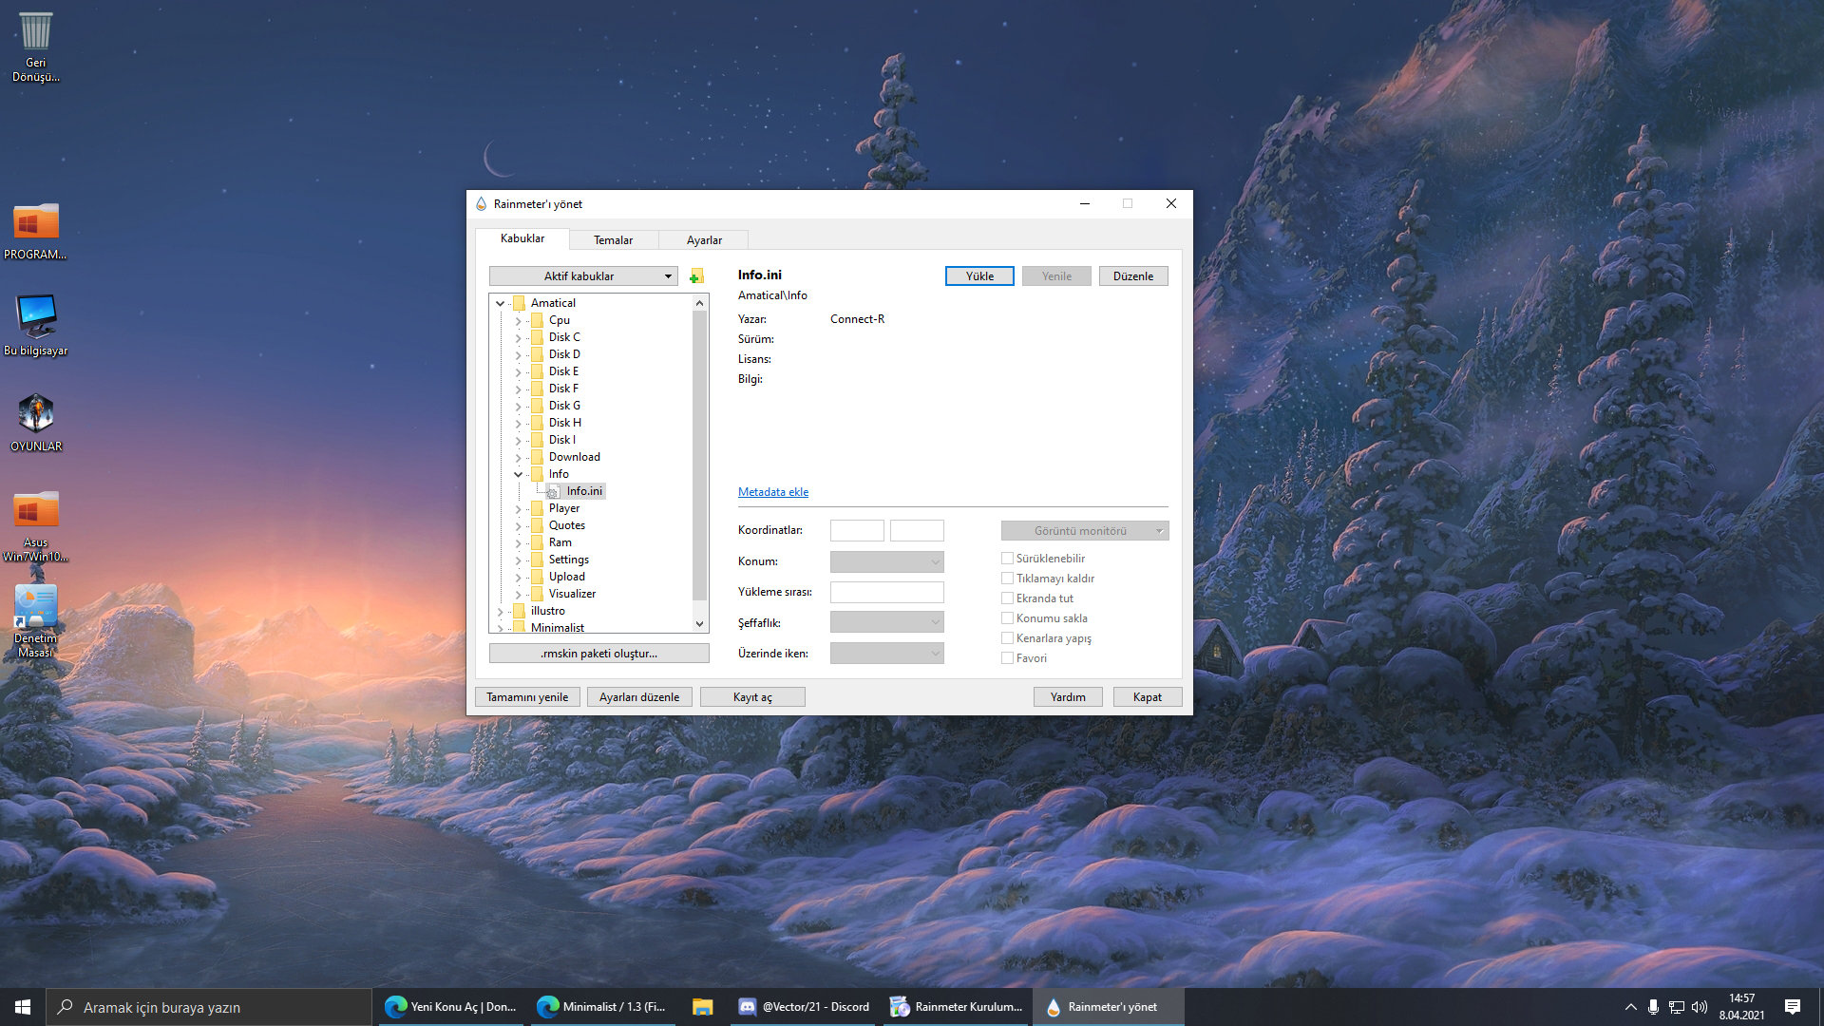
Task: Click the Yükleme sırası input field
Action: coord(886,593)
